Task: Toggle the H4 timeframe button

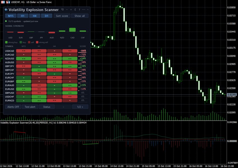Action: (35, 16)
